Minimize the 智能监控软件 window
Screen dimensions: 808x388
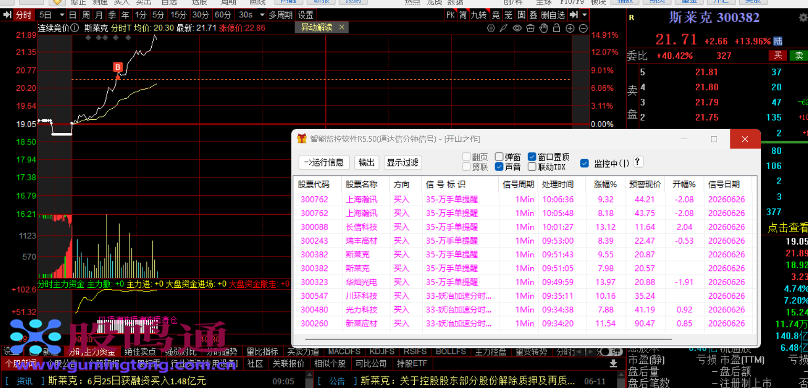click(684, 139)
